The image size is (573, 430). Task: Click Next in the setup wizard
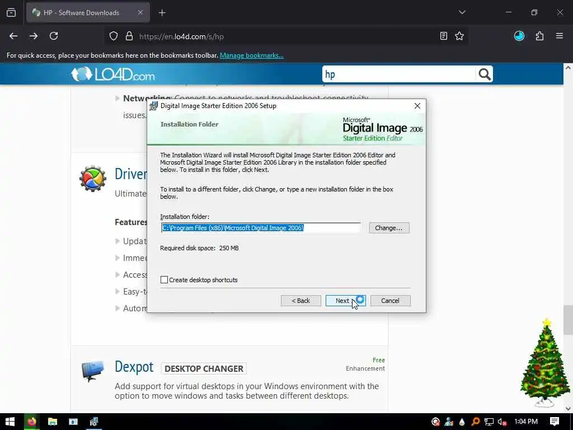tap(345, 301)
